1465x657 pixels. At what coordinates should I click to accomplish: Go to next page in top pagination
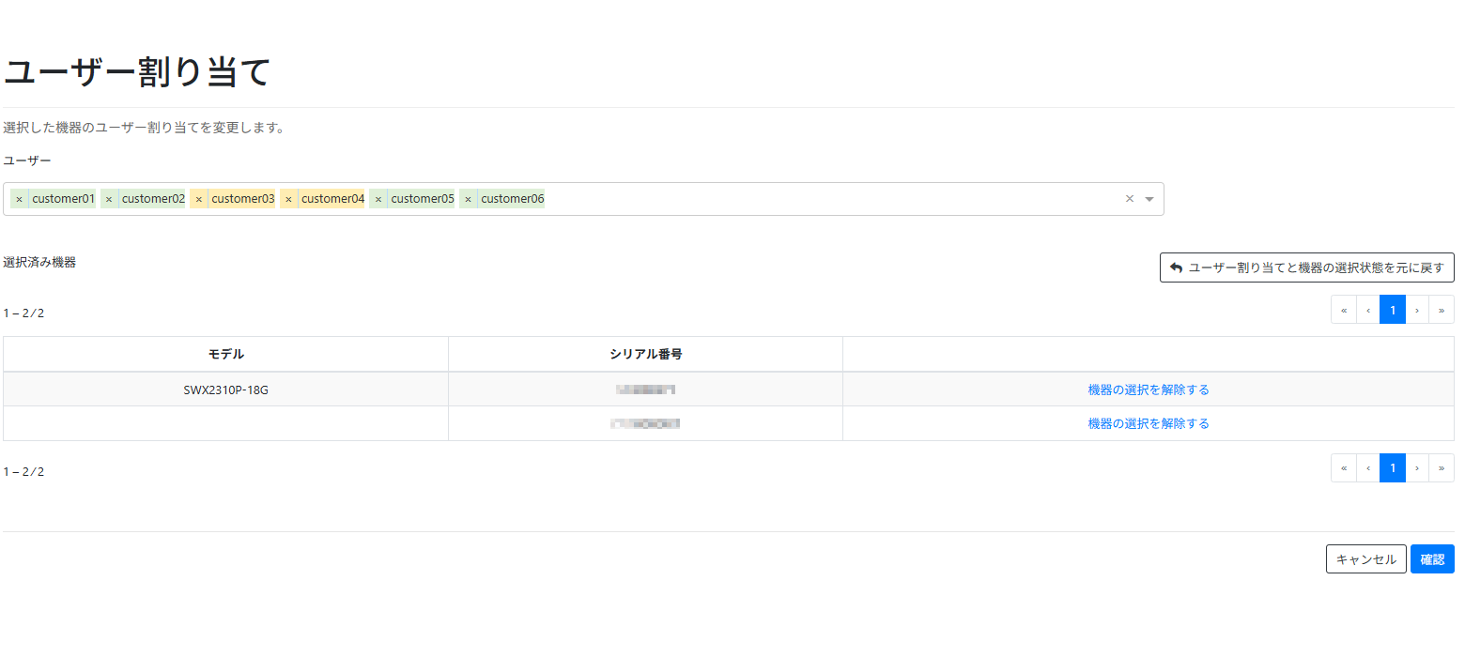(x=1417, y=310)
